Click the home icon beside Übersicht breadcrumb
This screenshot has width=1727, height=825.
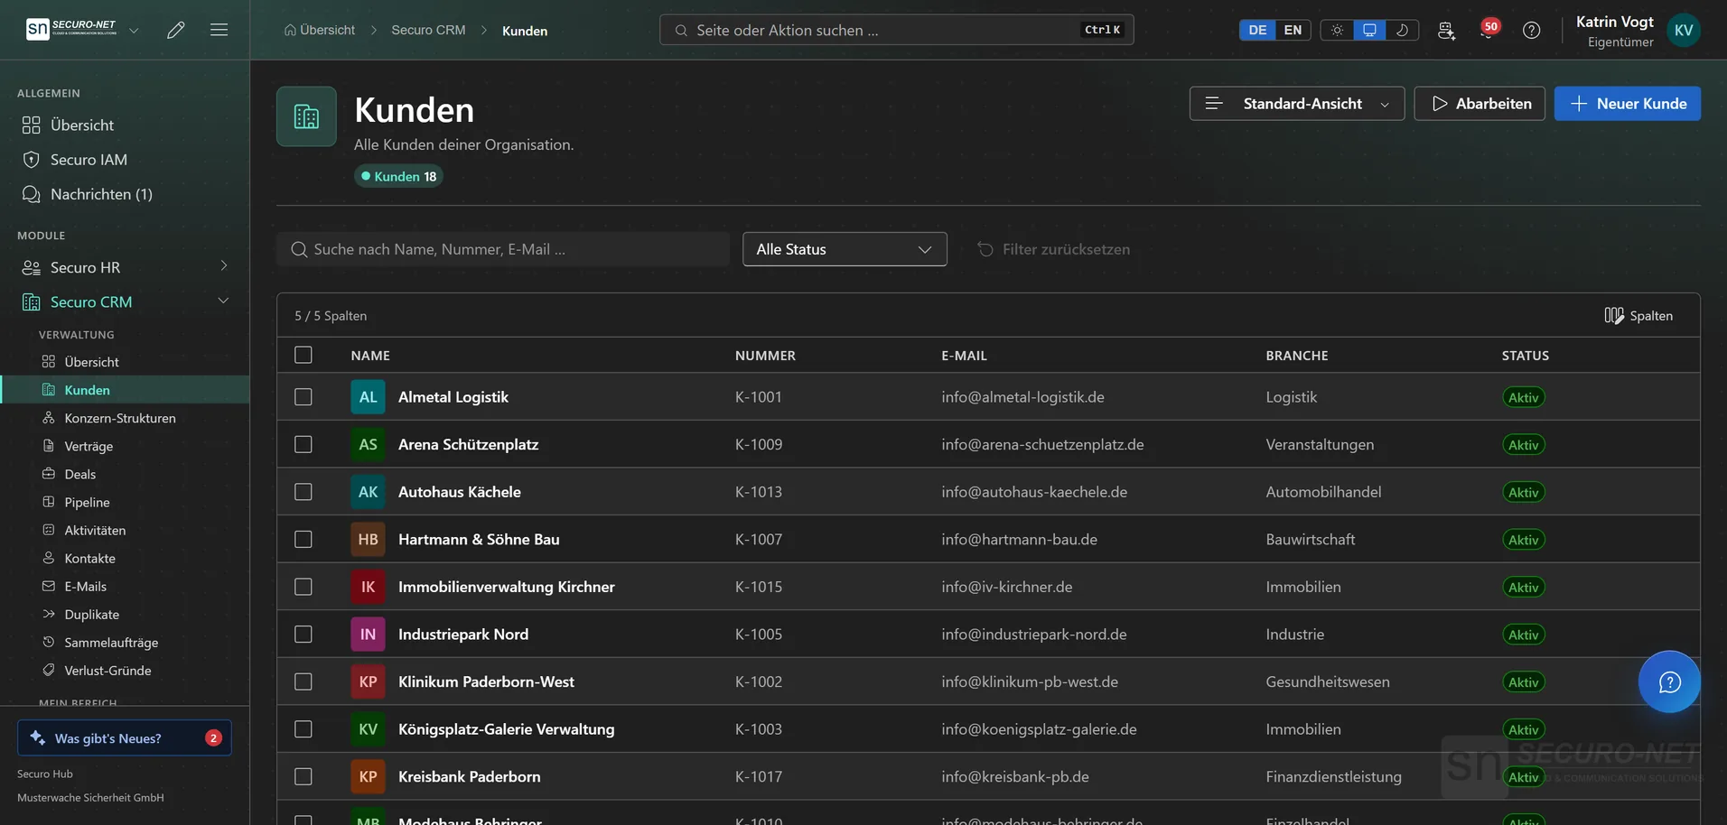(290, 30)
